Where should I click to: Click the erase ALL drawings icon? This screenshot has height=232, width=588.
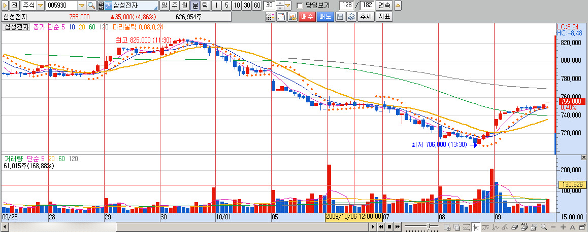click(524, 226)
